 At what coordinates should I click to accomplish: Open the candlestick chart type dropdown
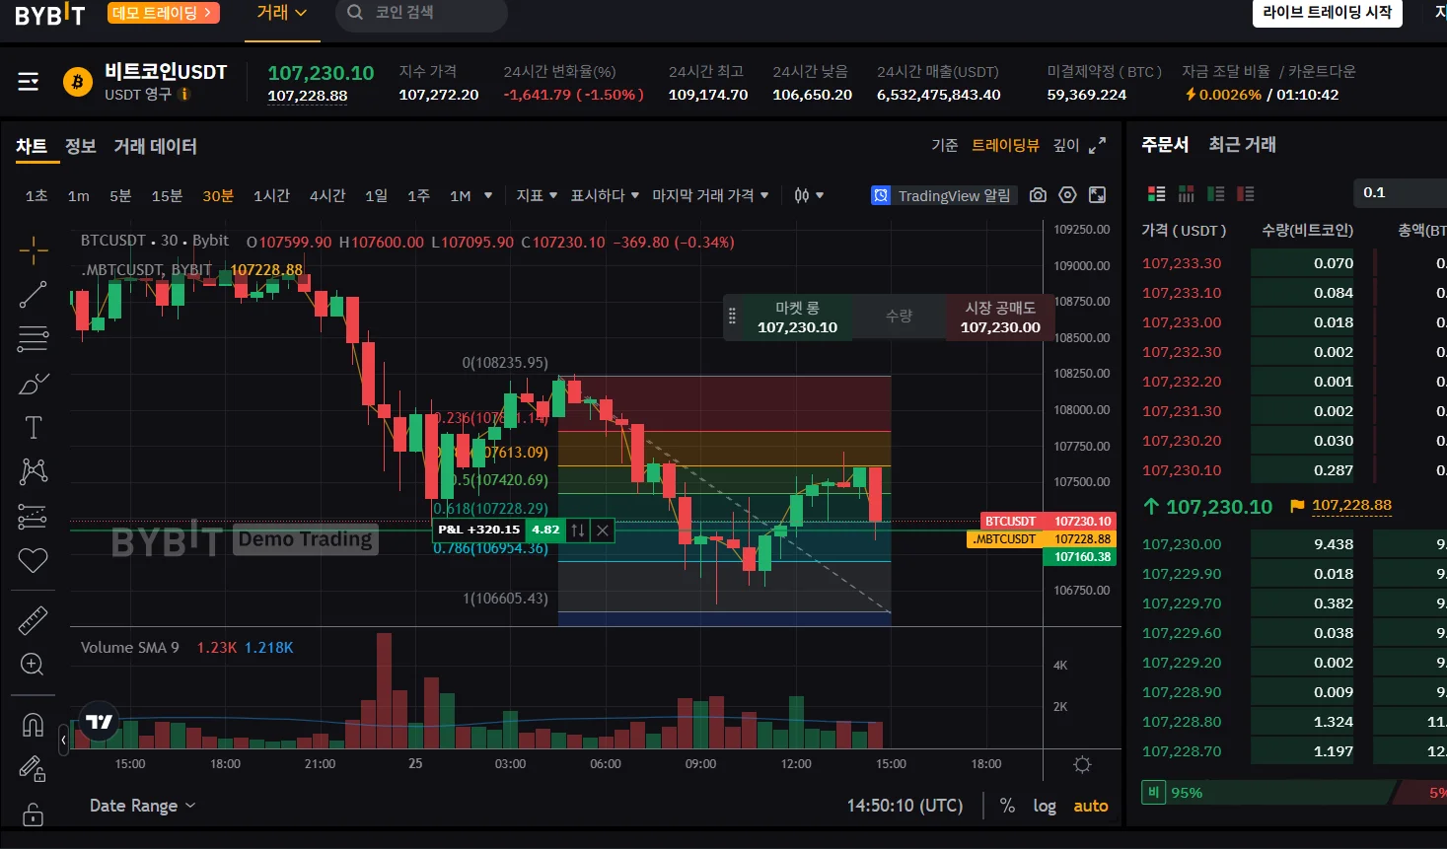(x=809, y=195)
